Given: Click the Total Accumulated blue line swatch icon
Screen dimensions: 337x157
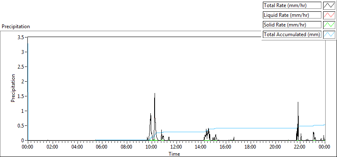Looking at the screenshot, I should [x=329, y=34].
